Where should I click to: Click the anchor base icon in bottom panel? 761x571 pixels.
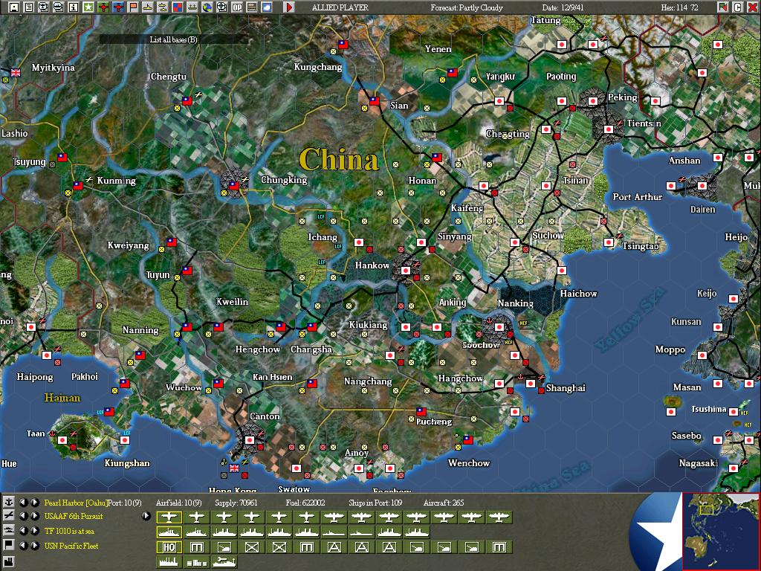(x=8, y=502)
